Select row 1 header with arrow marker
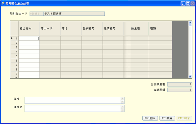 14,38
